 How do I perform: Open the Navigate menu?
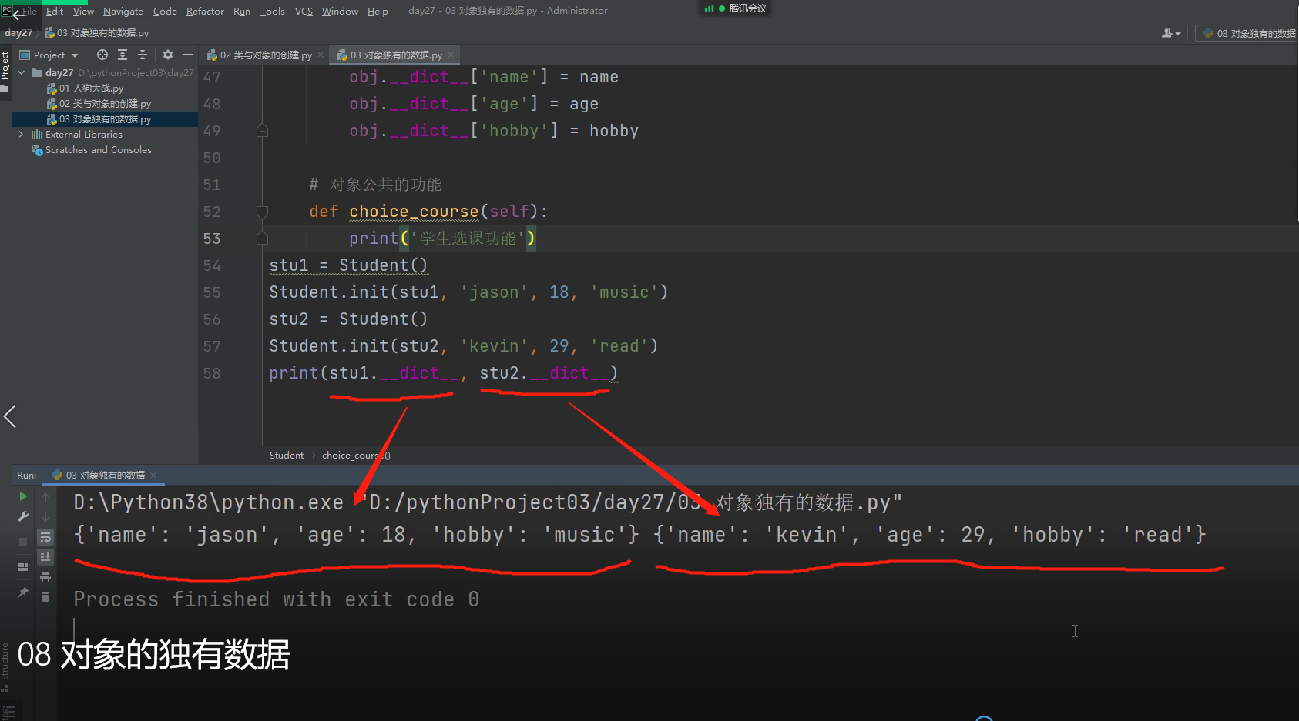coord(123,11)
